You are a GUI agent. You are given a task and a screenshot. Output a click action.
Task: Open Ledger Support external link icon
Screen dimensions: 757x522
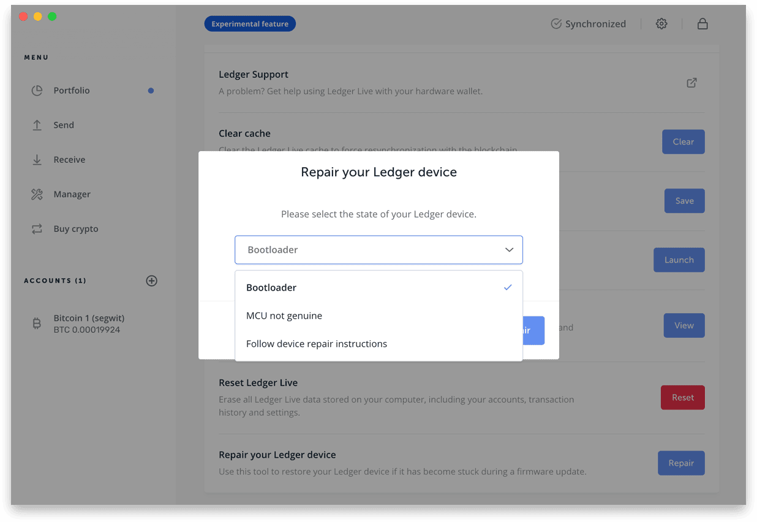click(x=691, y=83)
